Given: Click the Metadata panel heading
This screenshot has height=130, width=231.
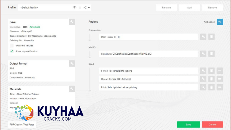Looking at the screenshot, I should 16,89.
